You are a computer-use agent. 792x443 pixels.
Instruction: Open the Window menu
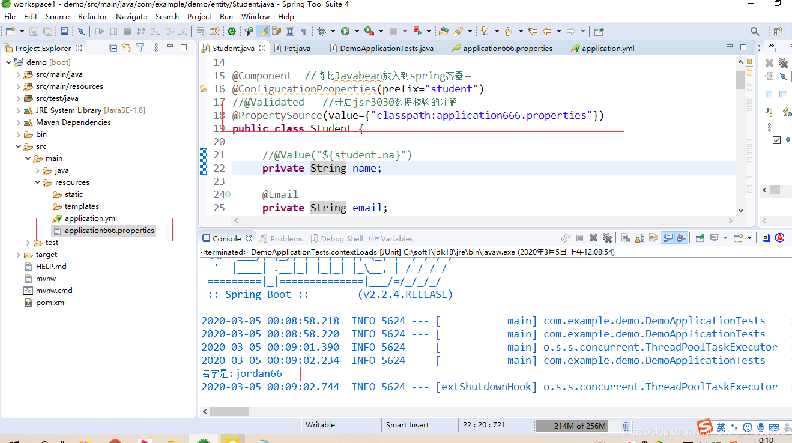pos(255,16)
